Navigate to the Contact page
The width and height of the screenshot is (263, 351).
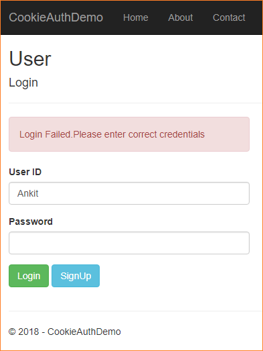click(x=229, y=17)
